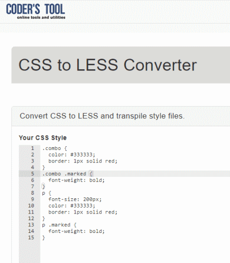Place cursor in empty editor area below line 15
Viewport: 230px width, 263px height.
pos(134,251)
